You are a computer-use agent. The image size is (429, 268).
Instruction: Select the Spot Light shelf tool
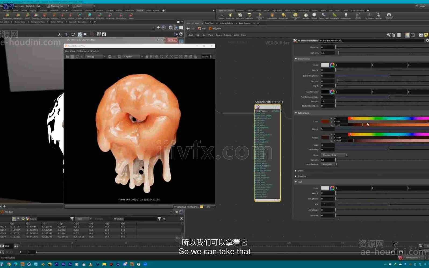(240, 16)
